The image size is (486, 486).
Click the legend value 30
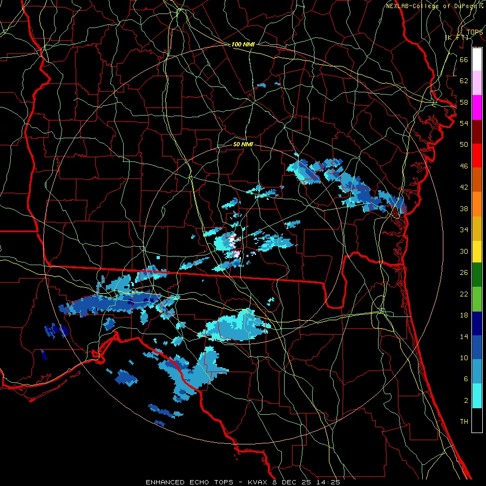click(464, 251)
